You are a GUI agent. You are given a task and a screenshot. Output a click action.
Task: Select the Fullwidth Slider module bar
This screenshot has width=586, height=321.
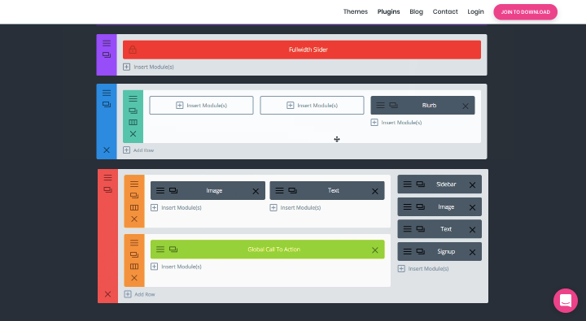click(302, 50)
